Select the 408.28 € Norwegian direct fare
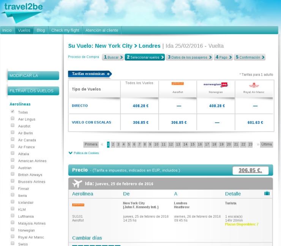The height and width of the screenshot is (246, 281). [x=217, y=106]
